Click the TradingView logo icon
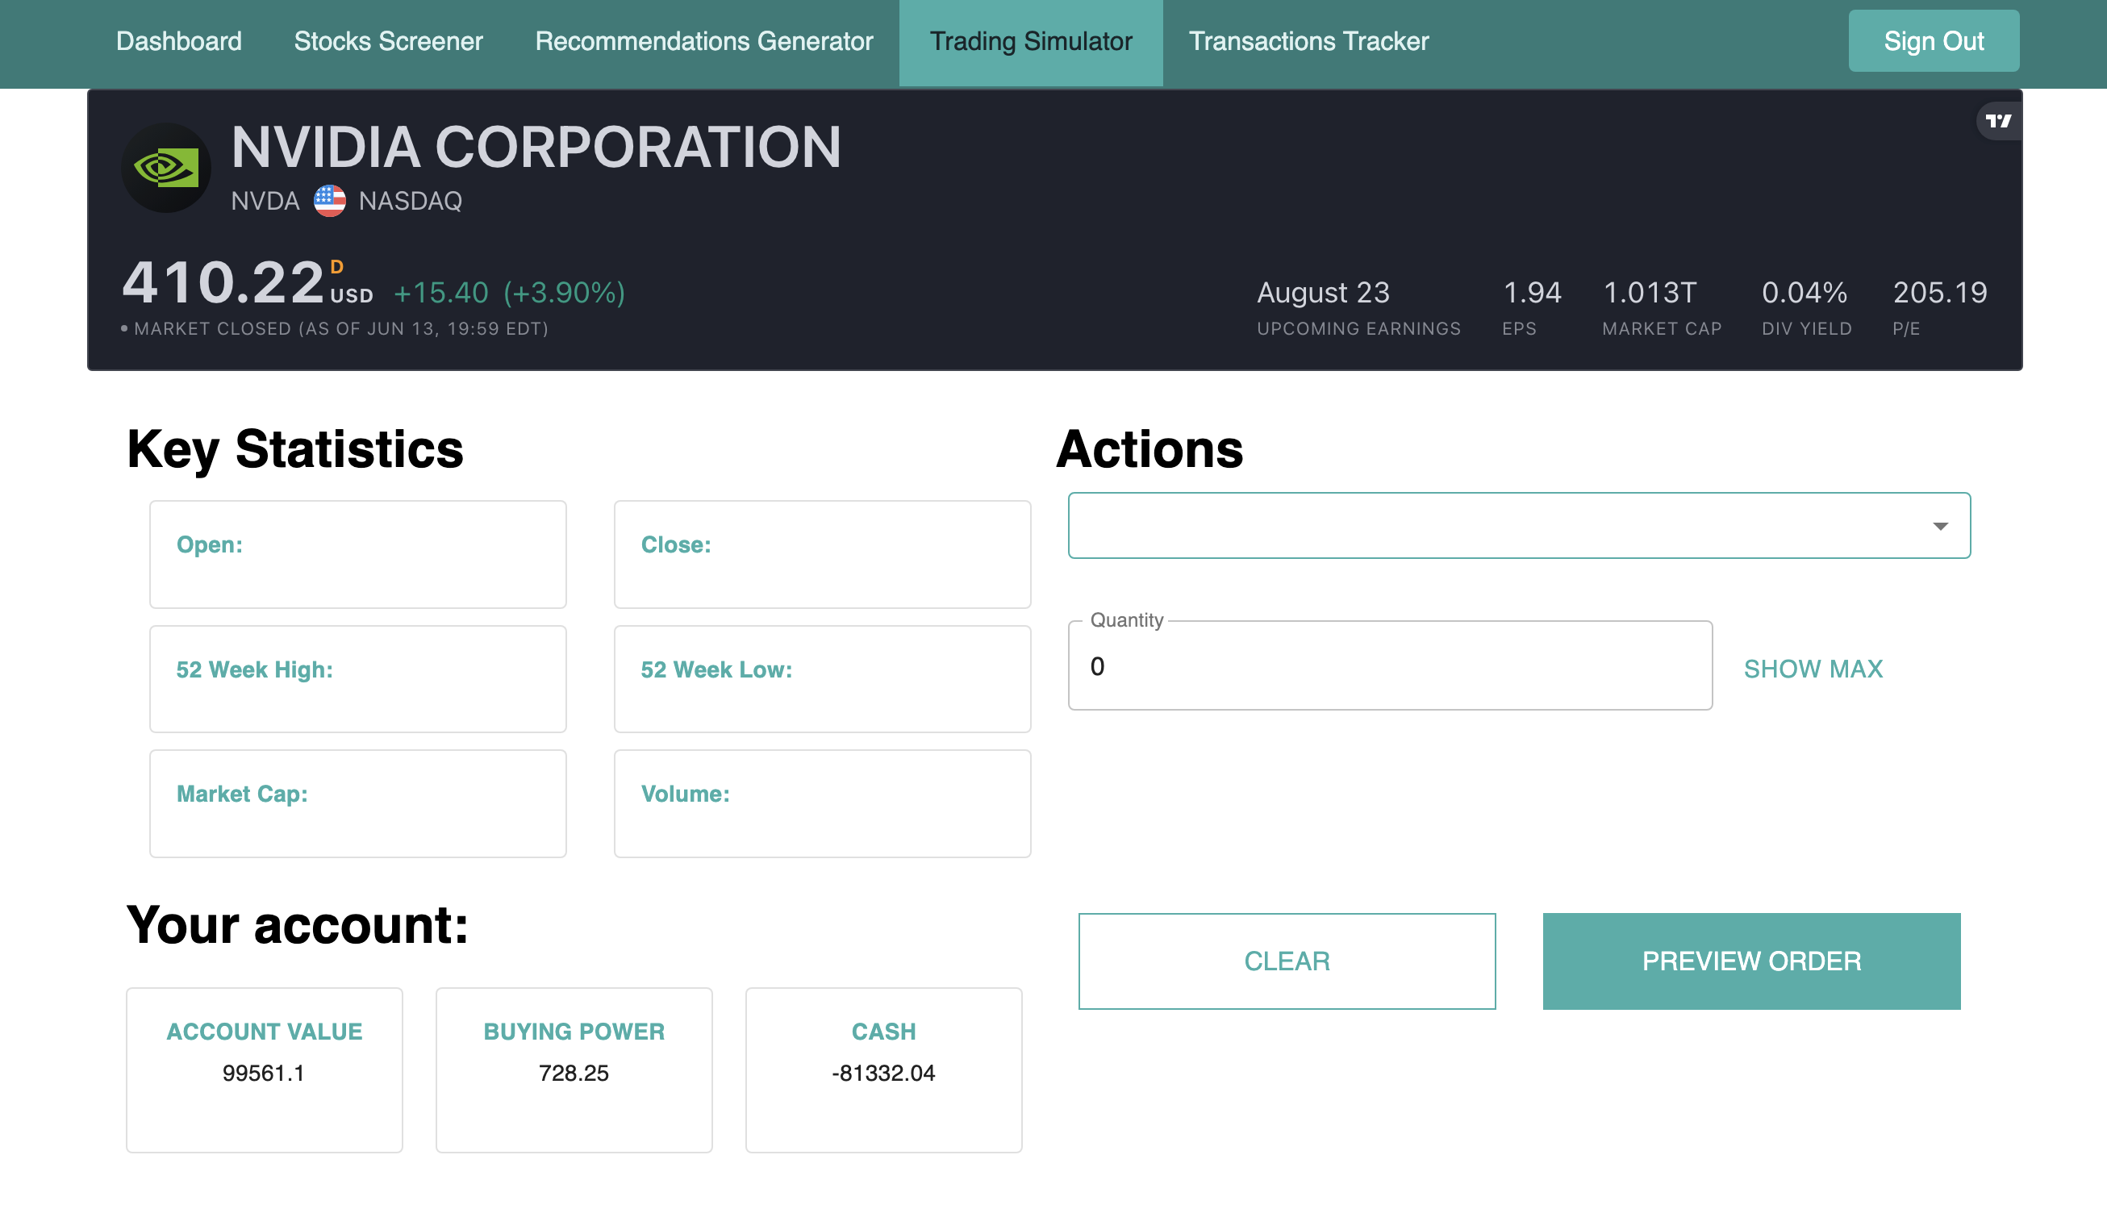The image size is (2107, 1205). tap(1998, 121)
